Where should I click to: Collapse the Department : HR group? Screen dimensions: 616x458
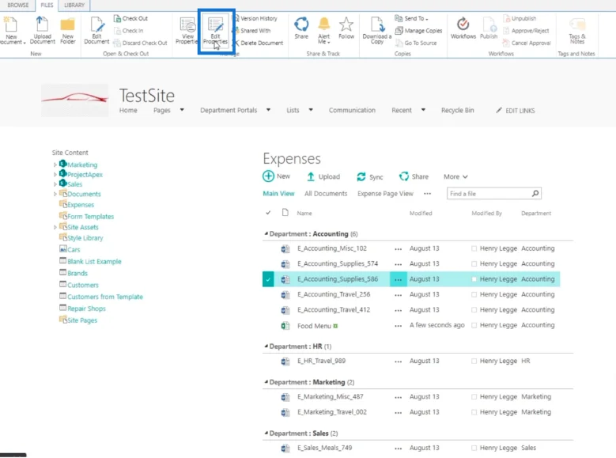pyautogui.click(x=266, y=346)
